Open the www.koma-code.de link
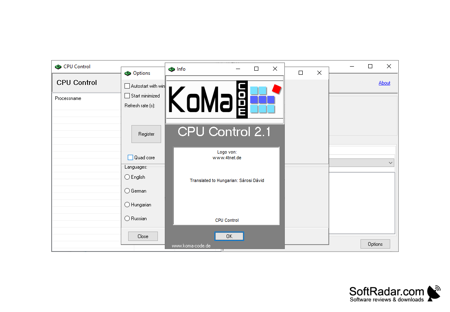The height and width of the screenshot is (312, 450). point(191,246)
